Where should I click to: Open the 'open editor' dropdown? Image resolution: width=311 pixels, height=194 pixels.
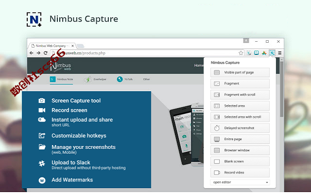(240, 182)
